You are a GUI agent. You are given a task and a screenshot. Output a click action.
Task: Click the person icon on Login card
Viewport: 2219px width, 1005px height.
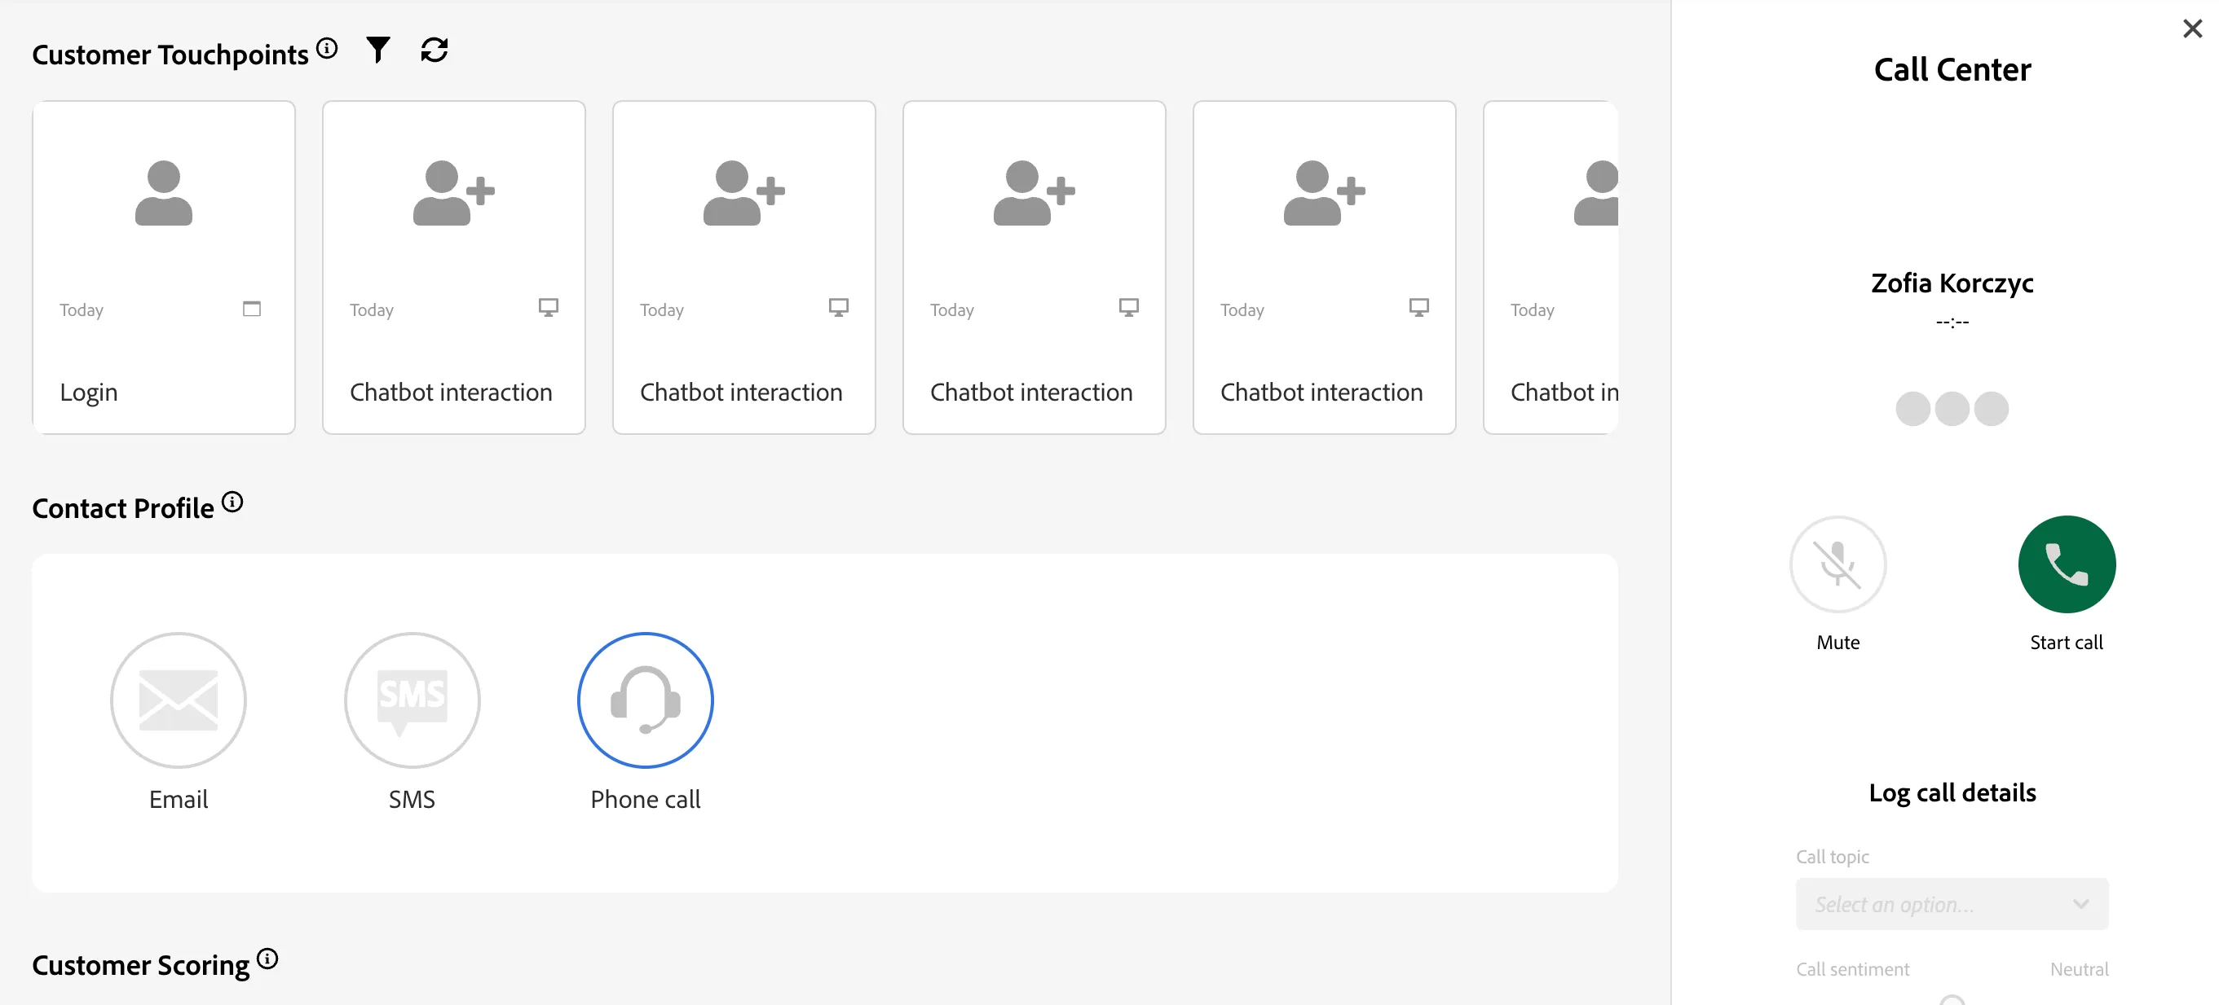click(x=164, y=193)
